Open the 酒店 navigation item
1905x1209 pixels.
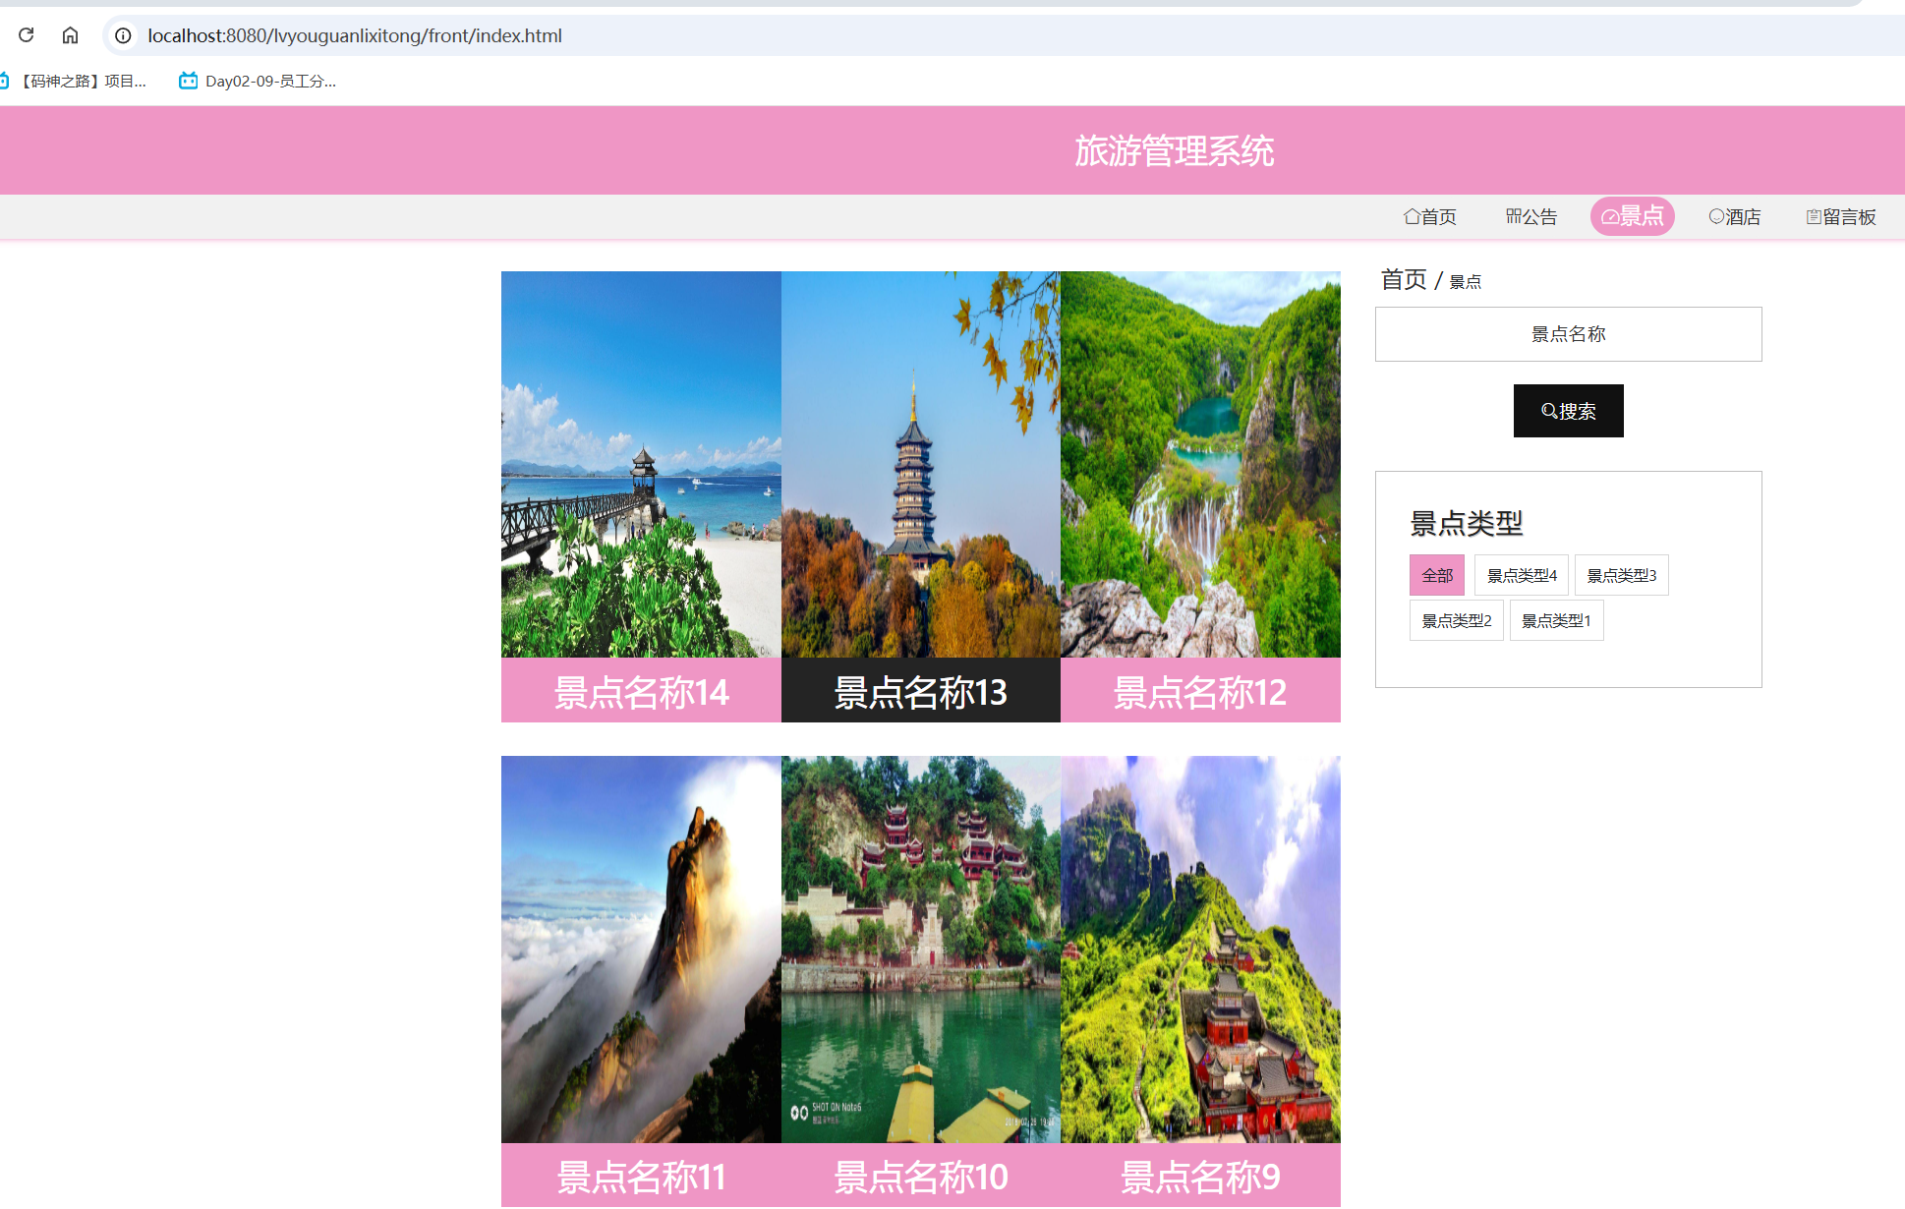click(x=1735, y=216)
